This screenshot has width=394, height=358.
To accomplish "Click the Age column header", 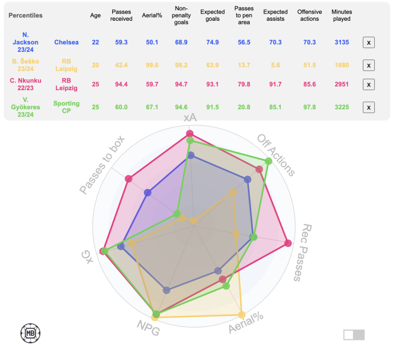I will click(x=96, y=15).
